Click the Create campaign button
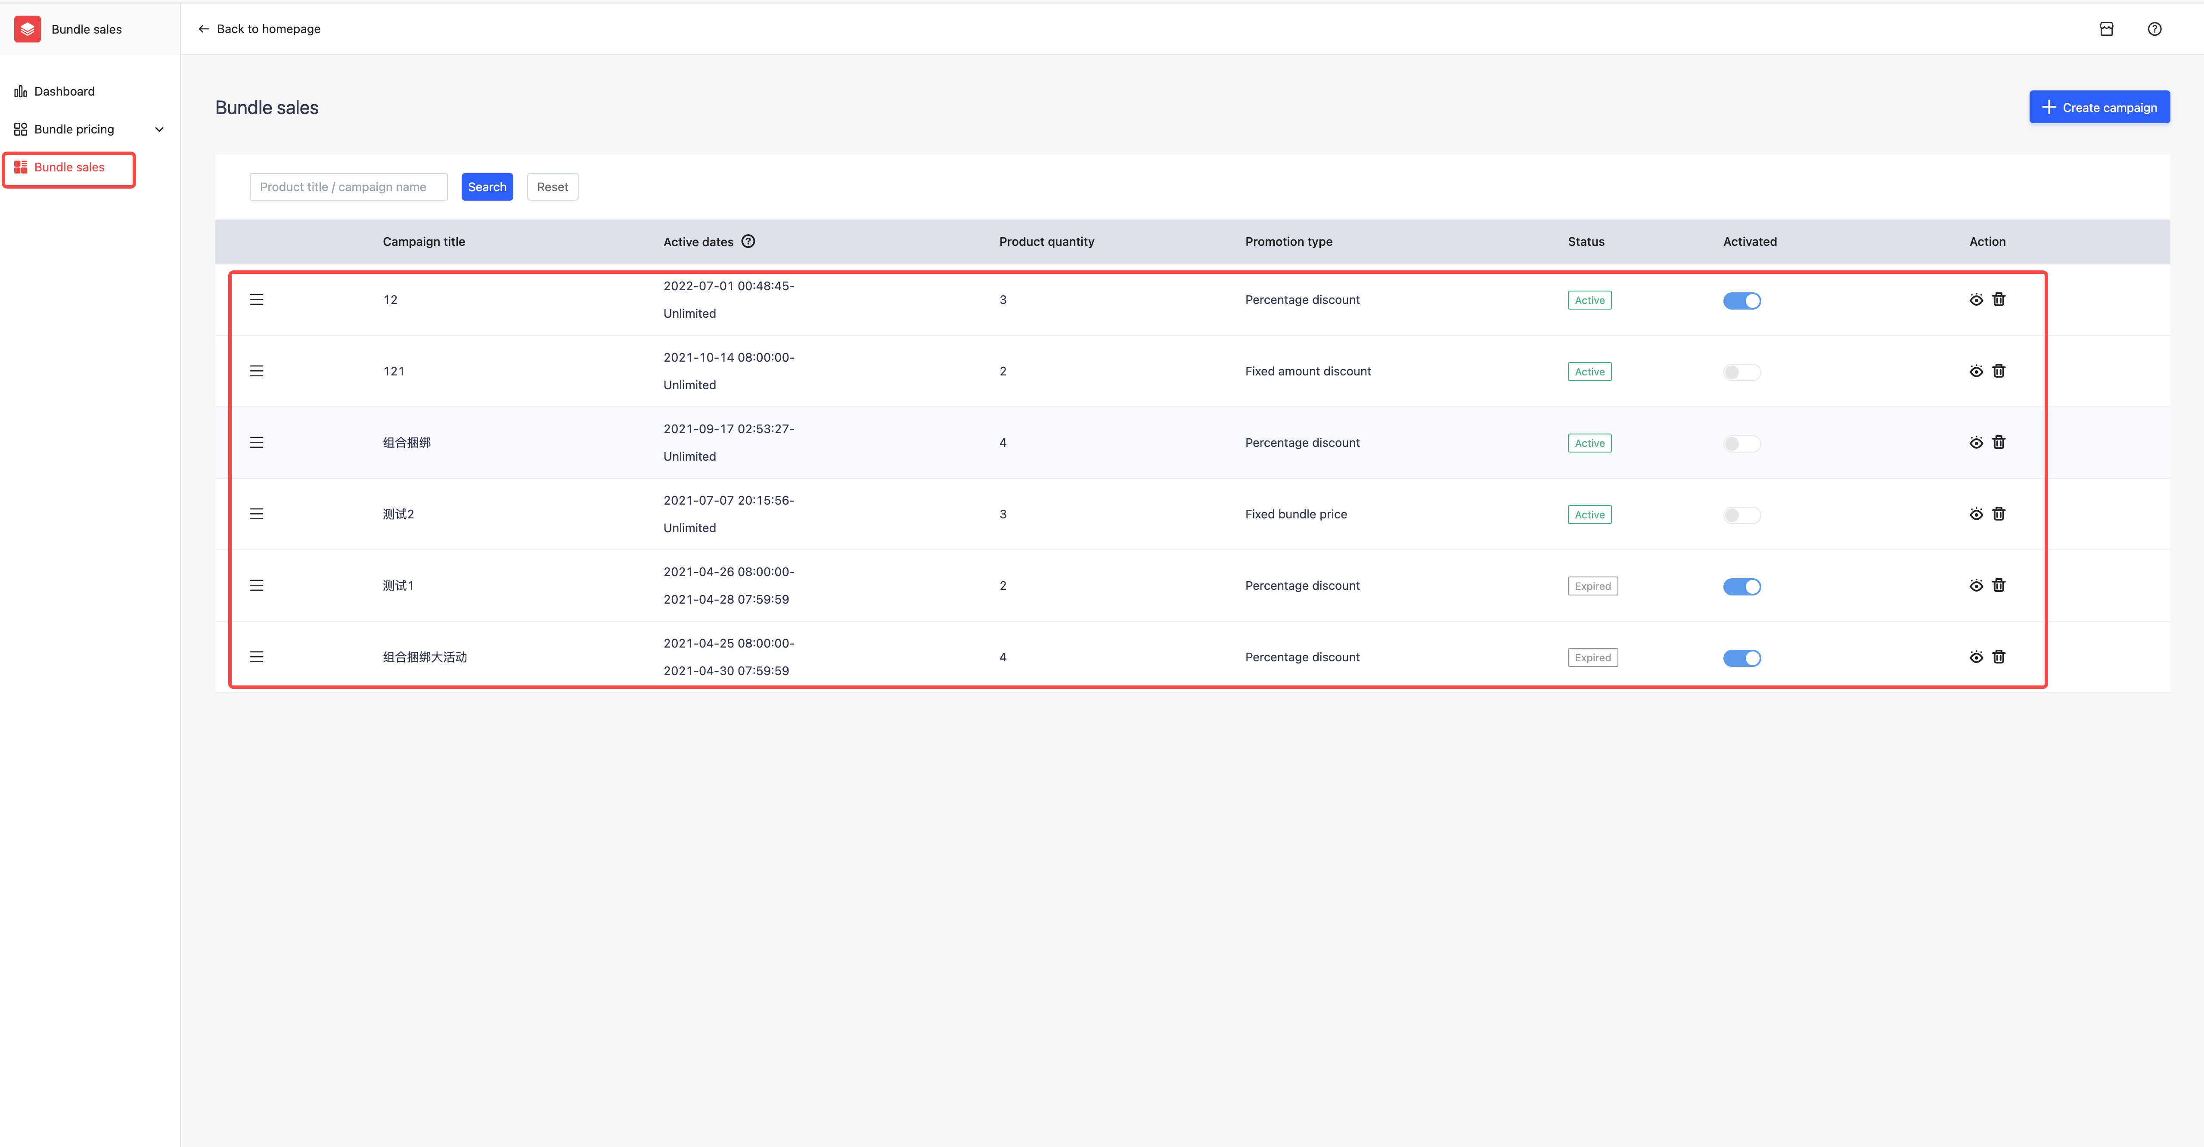2204x1147 pixels. pyautogui.click(x=2099, y=107)
